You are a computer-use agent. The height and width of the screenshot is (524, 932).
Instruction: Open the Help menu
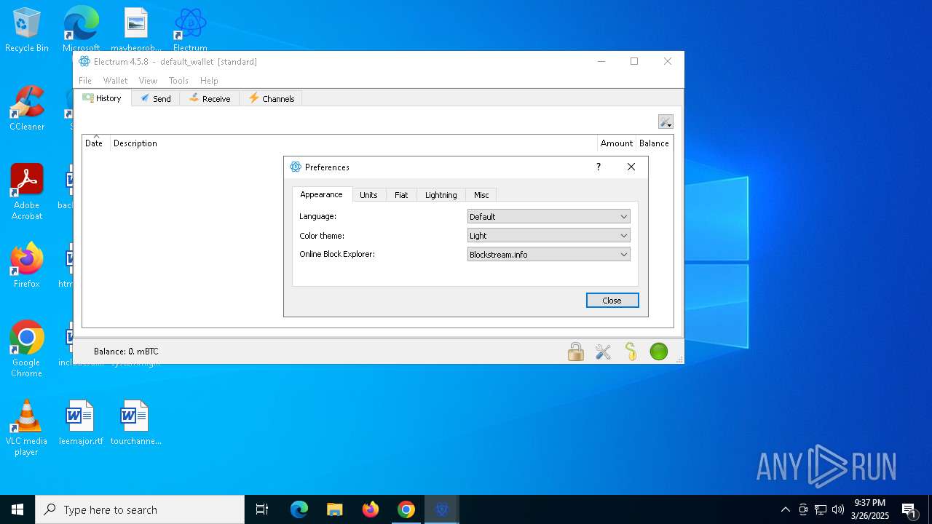click(x=209, y=81)
